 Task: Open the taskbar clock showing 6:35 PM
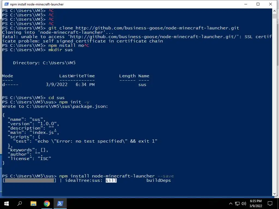[256, 201]
